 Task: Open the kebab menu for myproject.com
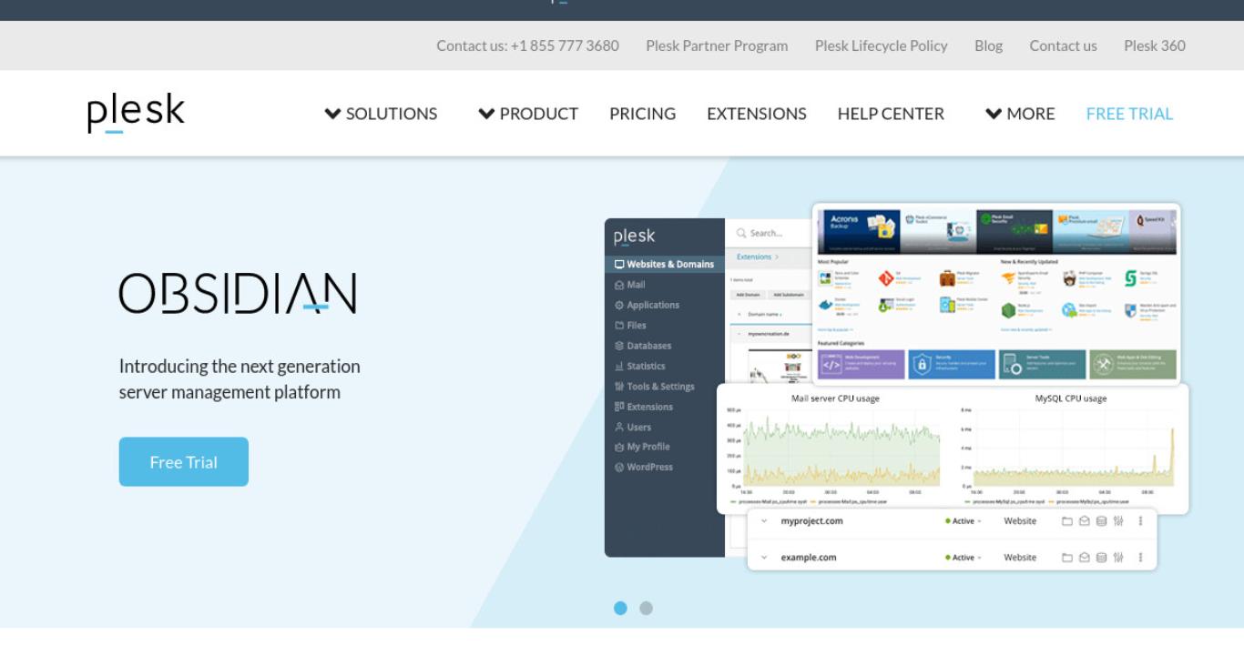click(1140, 521)
